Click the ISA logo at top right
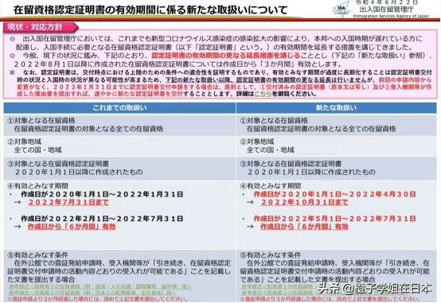Viewport: 441px width, 303px height. point(341,9)
